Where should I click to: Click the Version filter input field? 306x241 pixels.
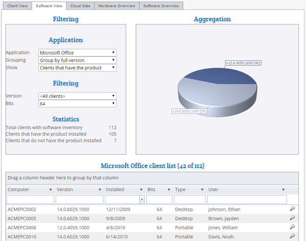(x=80, y=200)
